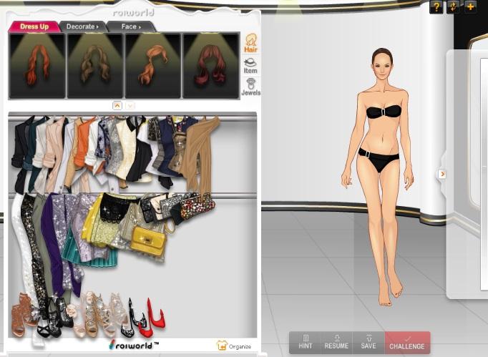This screenshot has width=488, height=357.
Task: Expand the side panel with right arrow
Action: pyautogui.click(x=442, y=174)
